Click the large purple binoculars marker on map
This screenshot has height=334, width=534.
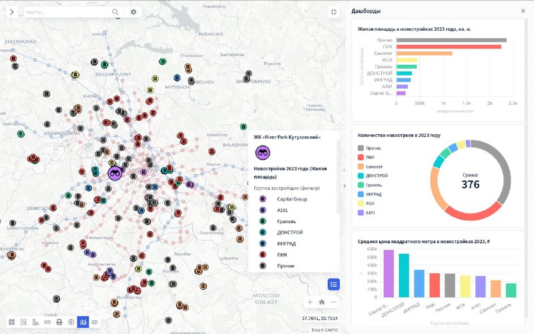pyautogui.click(x=115, y=173)
